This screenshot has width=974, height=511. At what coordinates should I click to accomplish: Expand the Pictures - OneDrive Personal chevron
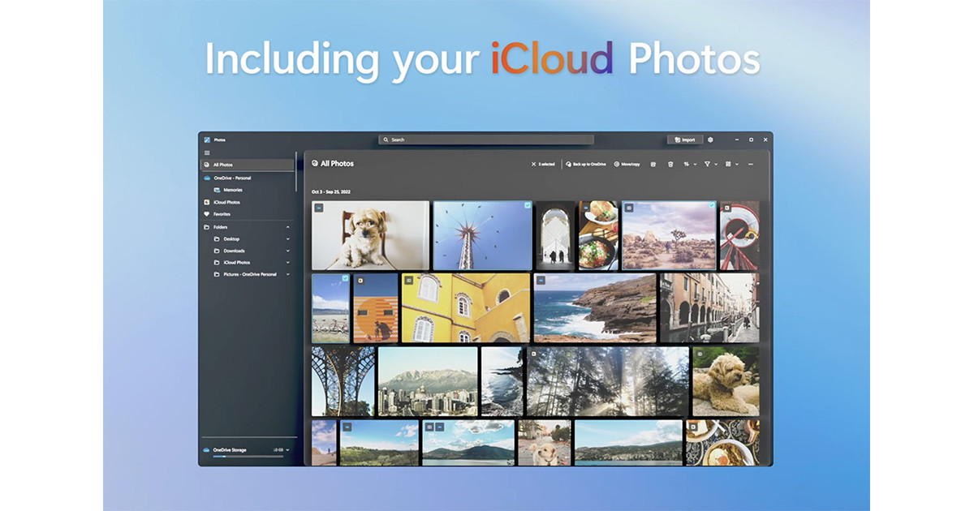(288, 274)
